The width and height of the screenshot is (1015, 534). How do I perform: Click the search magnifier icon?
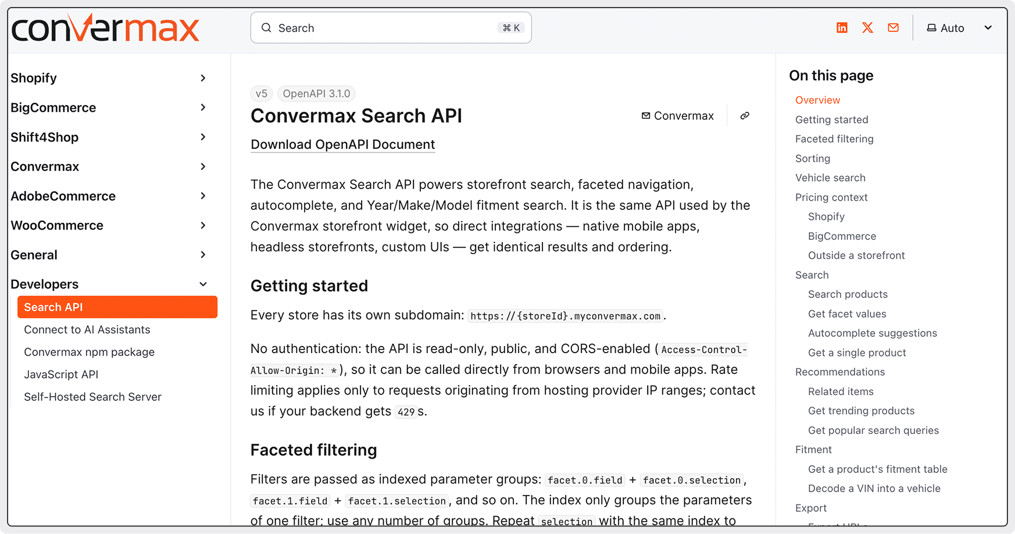[266, 28]
